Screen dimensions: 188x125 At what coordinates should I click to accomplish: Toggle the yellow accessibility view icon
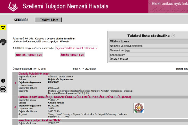click(3, 28)
